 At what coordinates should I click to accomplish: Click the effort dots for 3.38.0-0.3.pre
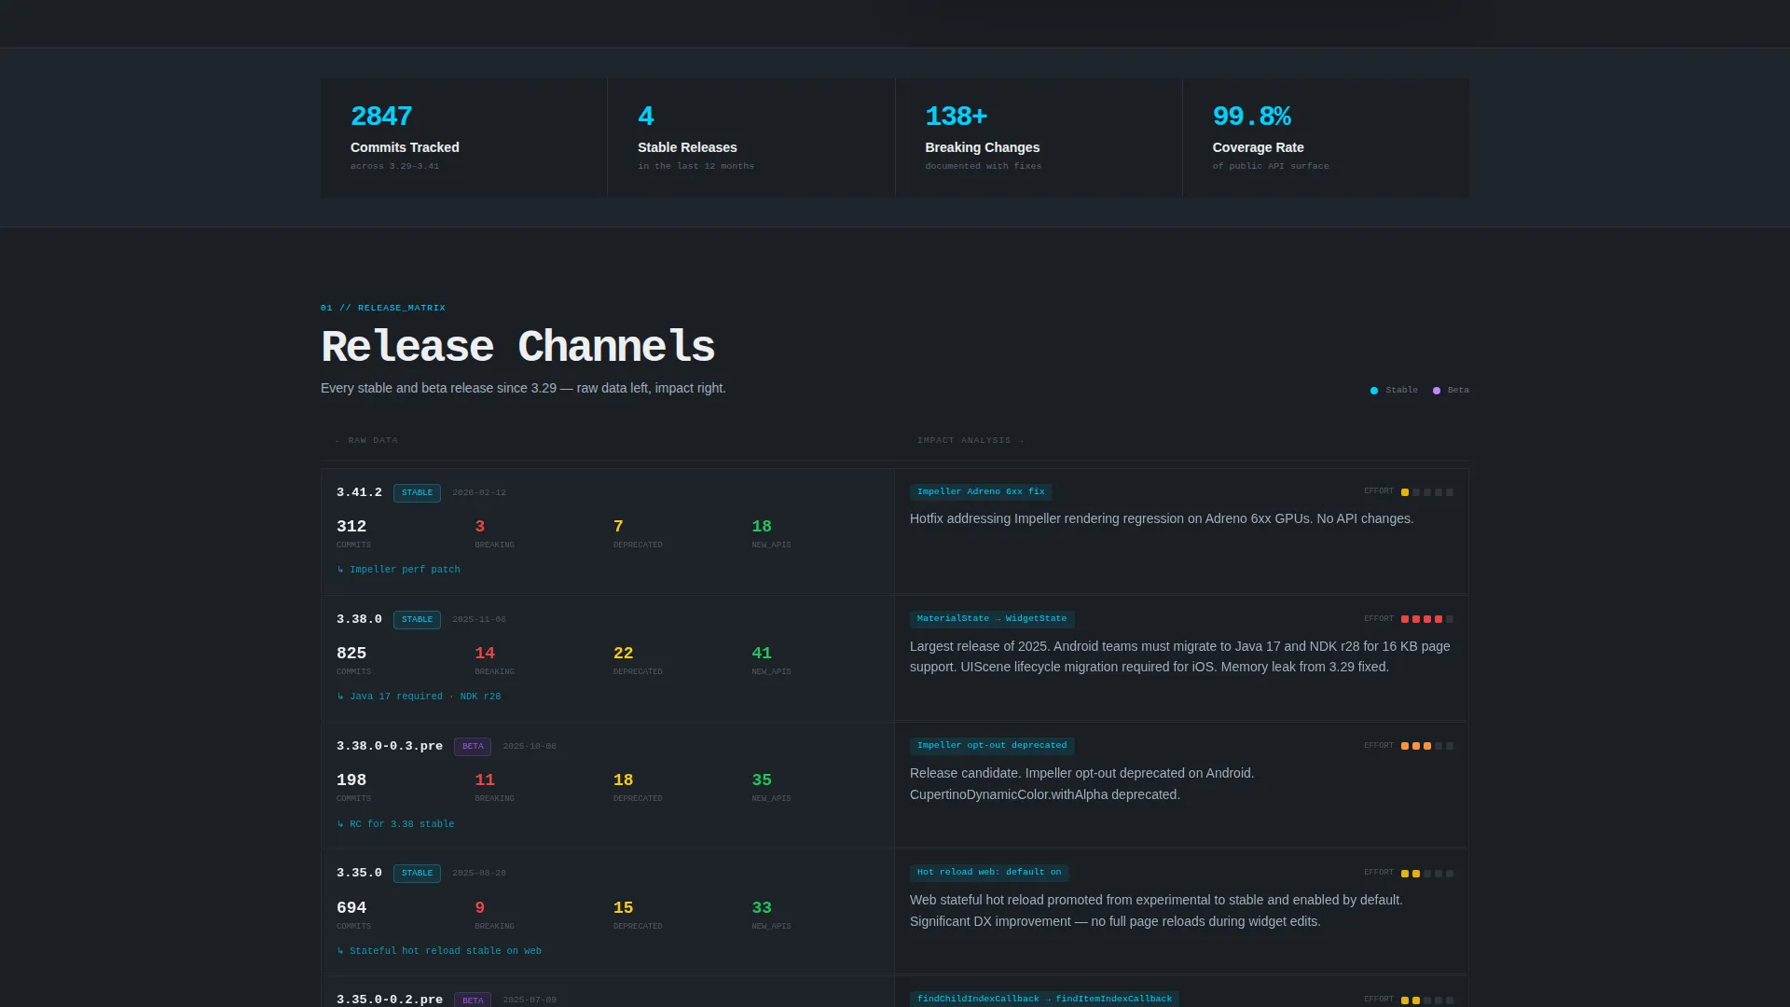click(x=1427, y=746)
